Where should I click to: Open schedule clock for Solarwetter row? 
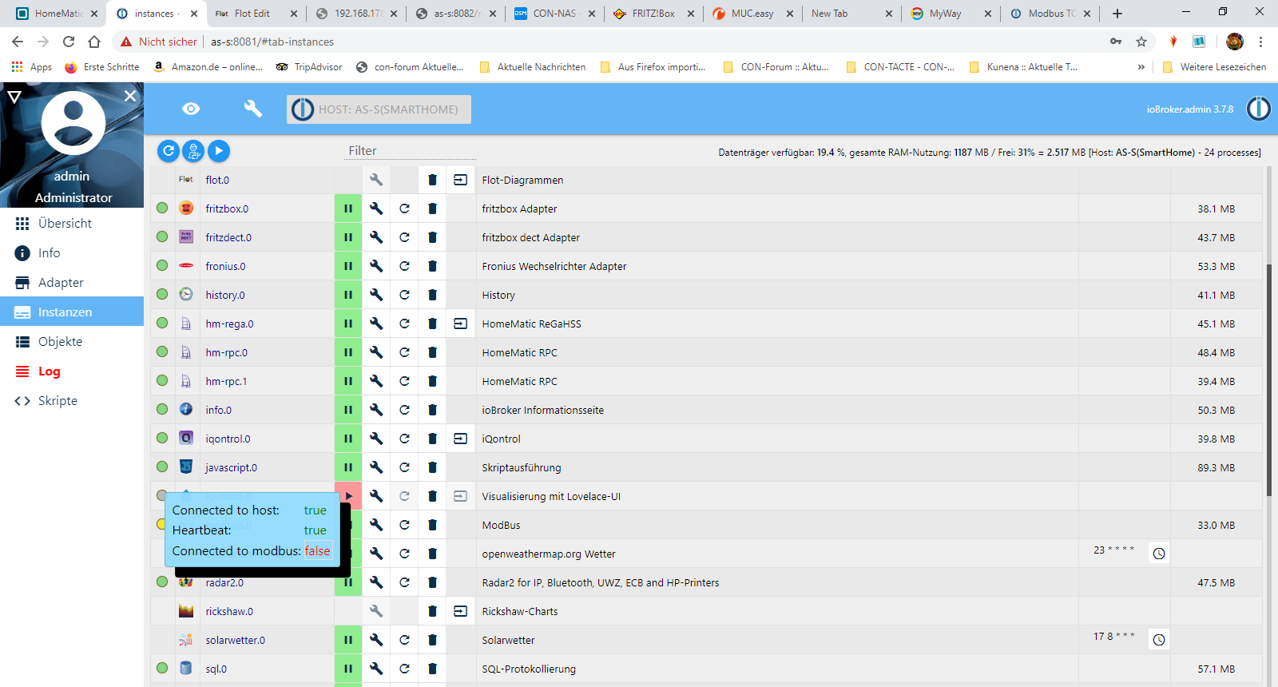pyautogui.click(x=1159, y=640)
